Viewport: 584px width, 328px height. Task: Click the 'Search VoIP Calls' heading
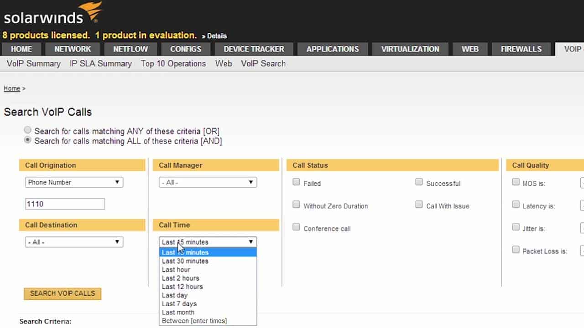click(x=48, y=112)
